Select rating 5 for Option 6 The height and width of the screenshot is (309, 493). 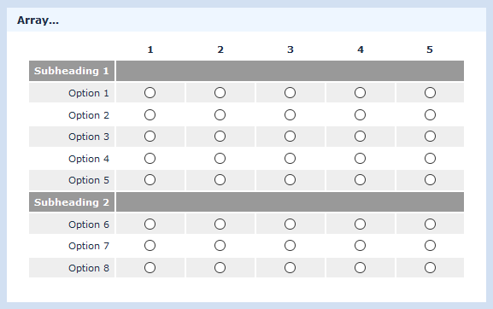click(430, 224)
